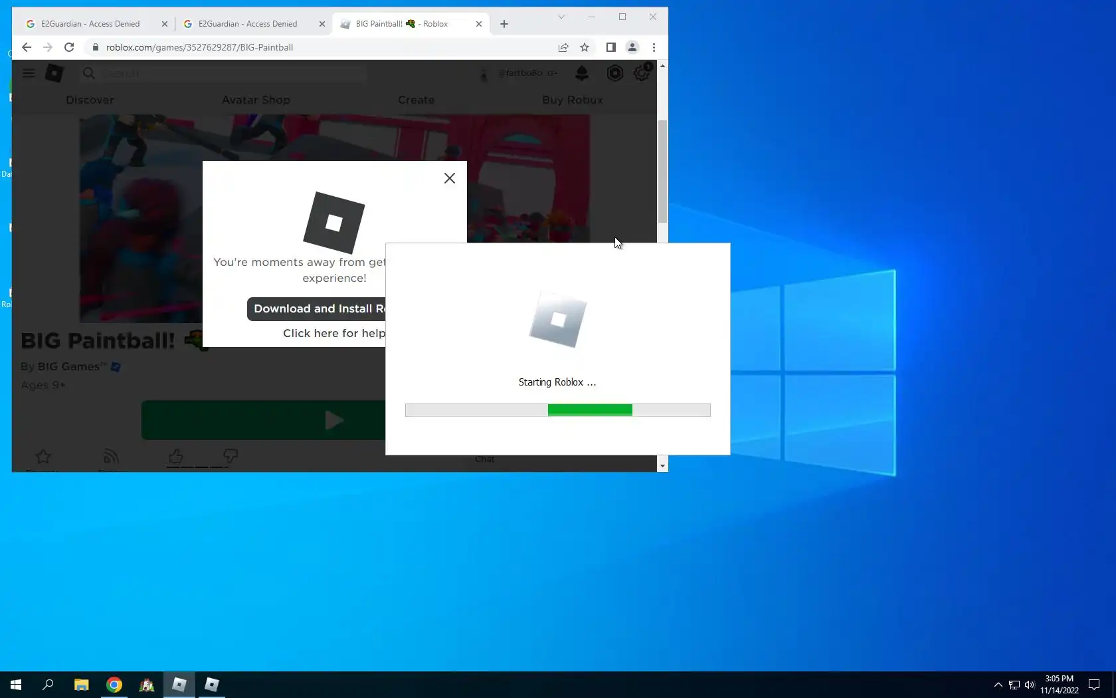Open Chrome three-dot menu
1116x698 pixels.
point(654,47)
